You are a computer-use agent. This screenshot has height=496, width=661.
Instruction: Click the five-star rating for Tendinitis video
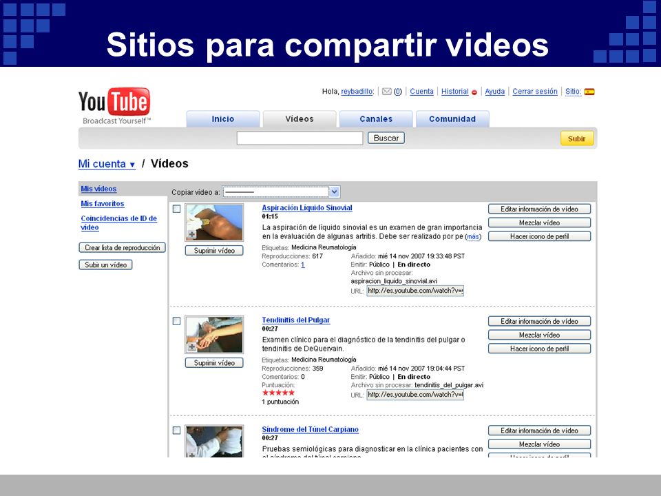(278, 393)
